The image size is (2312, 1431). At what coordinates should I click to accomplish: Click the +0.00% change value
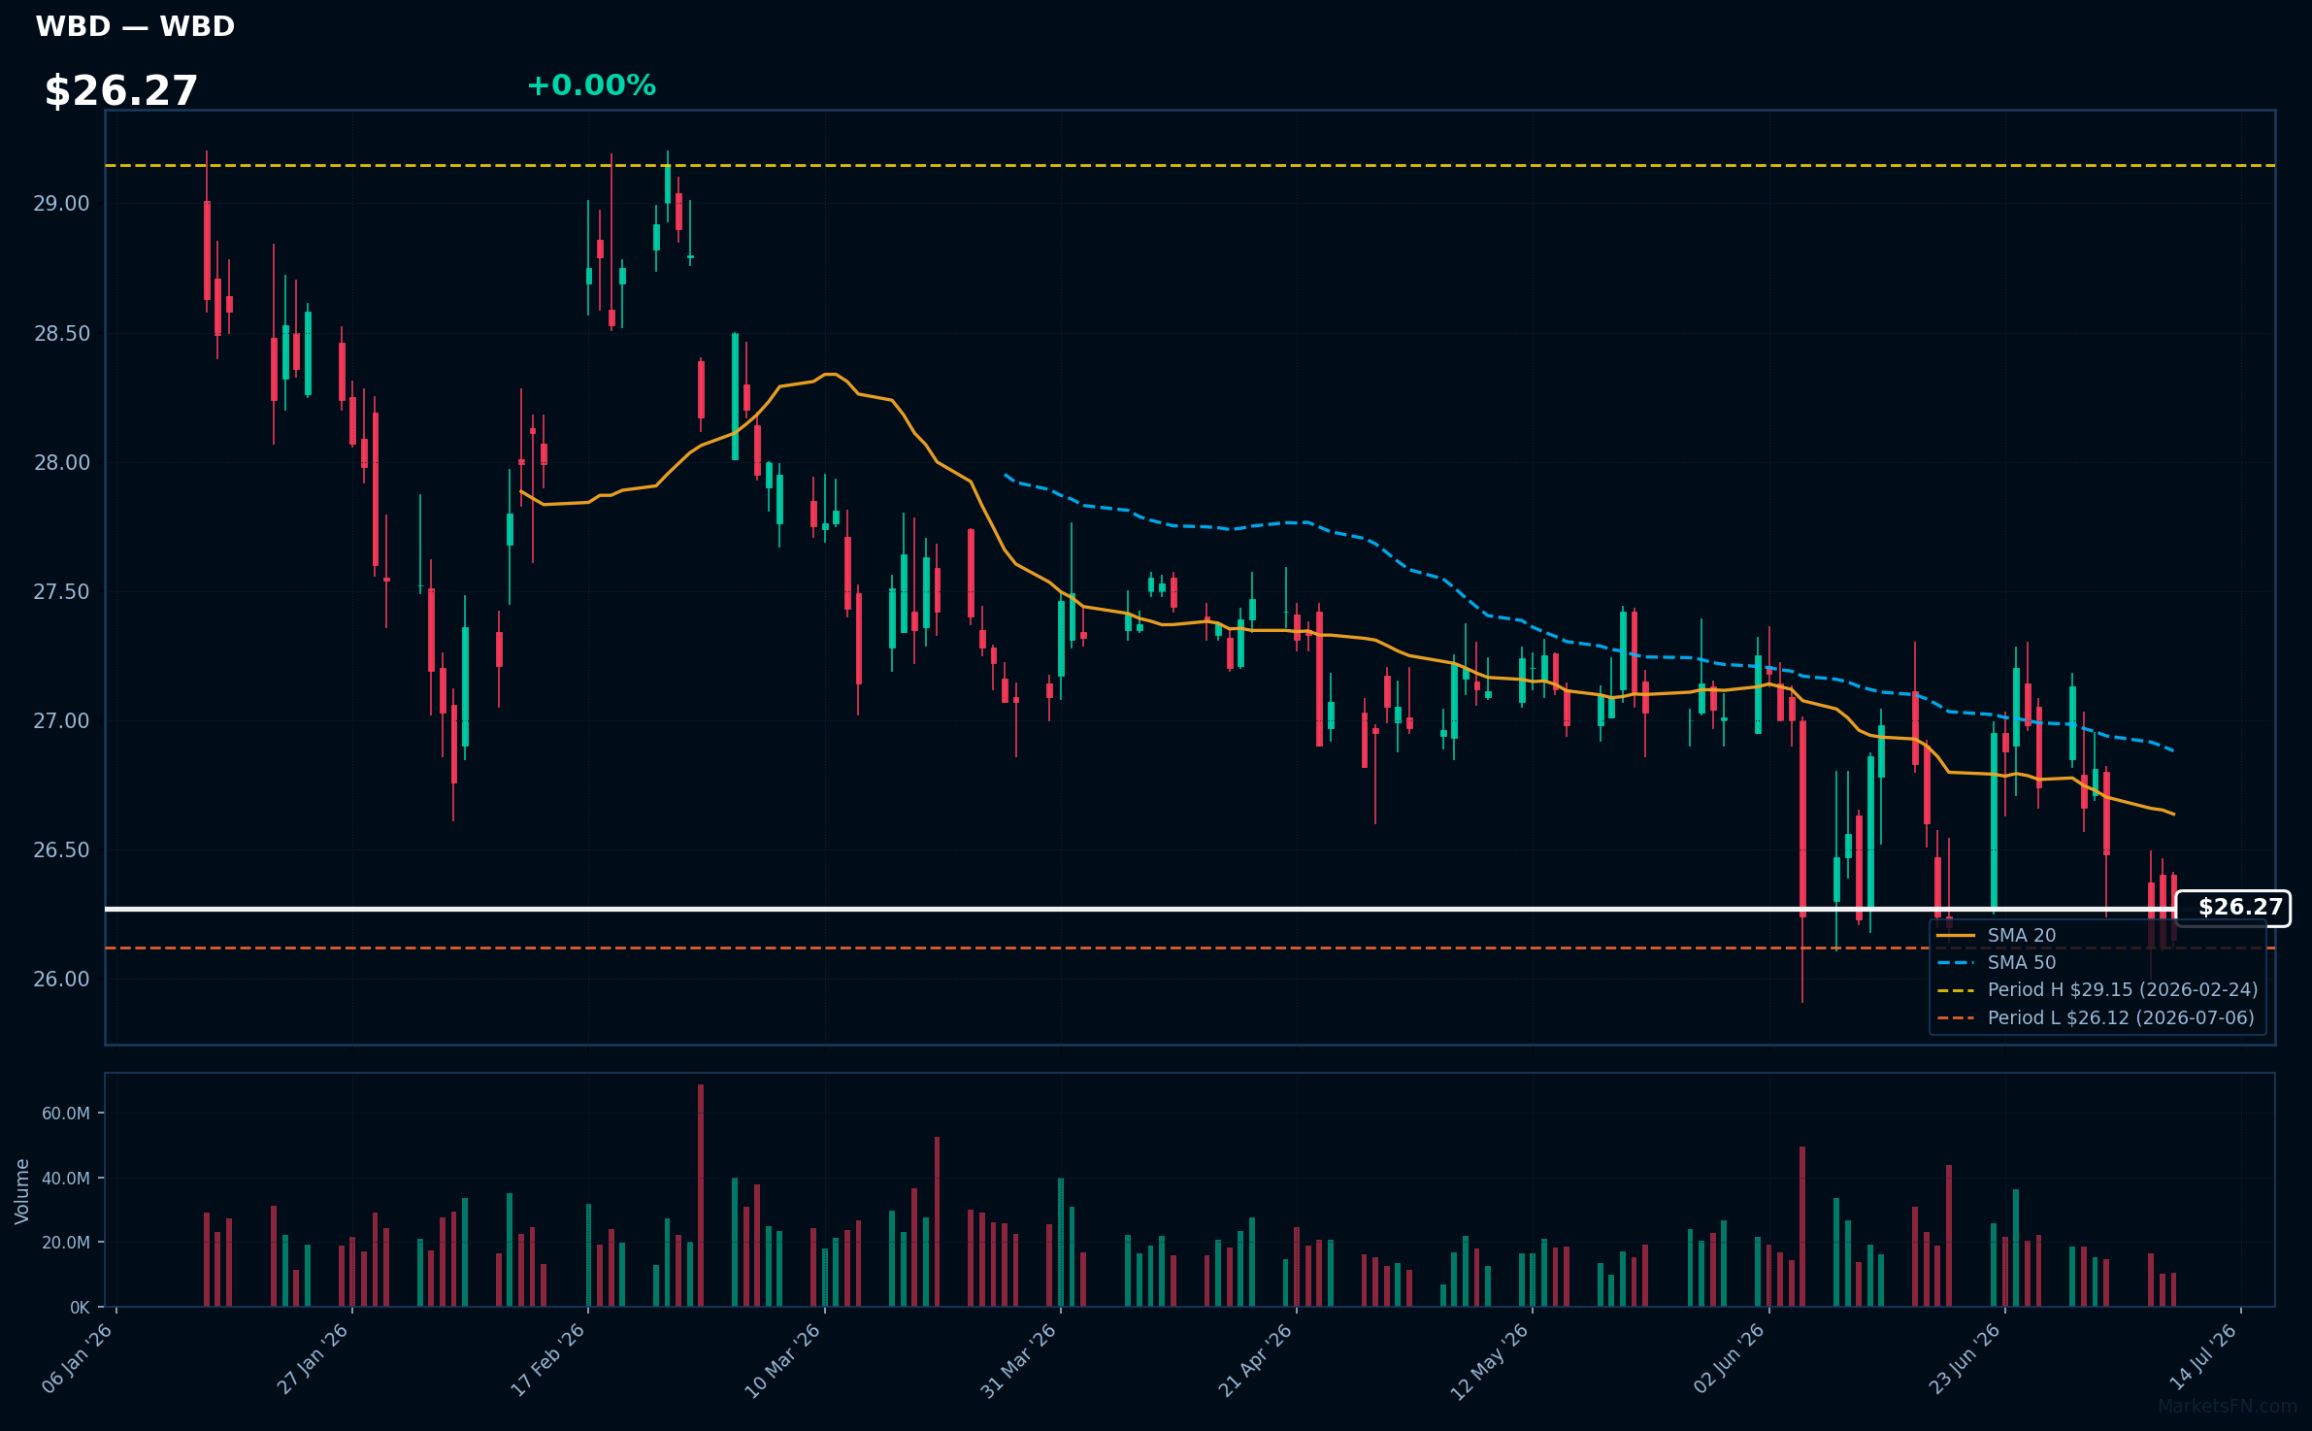pyautogui.click(x=591, y=85)
